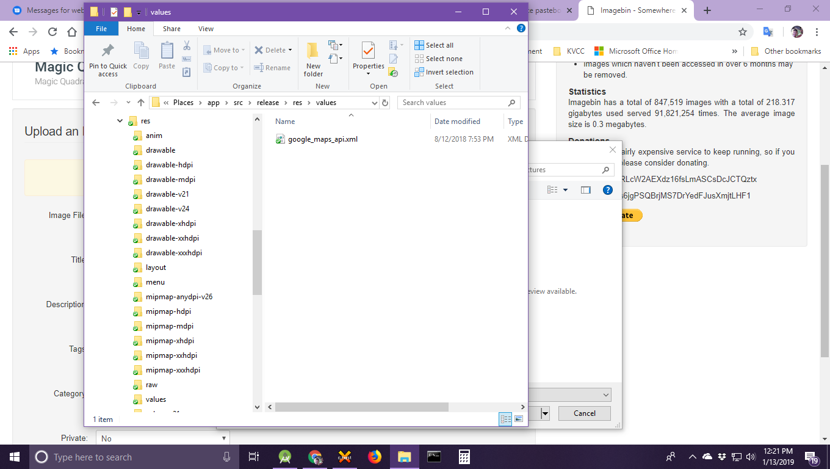Switch to the Share ribbon tab

pyautogui.click(x=171, y=29)
